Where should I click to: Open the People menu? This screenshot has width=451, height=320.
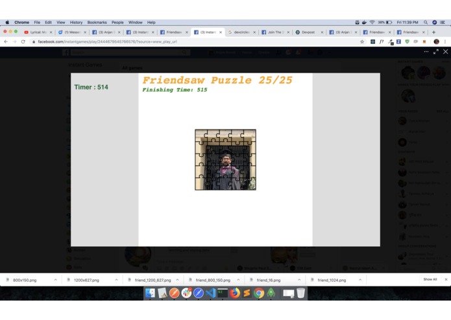pyautogui.click(x=117, y=23)
